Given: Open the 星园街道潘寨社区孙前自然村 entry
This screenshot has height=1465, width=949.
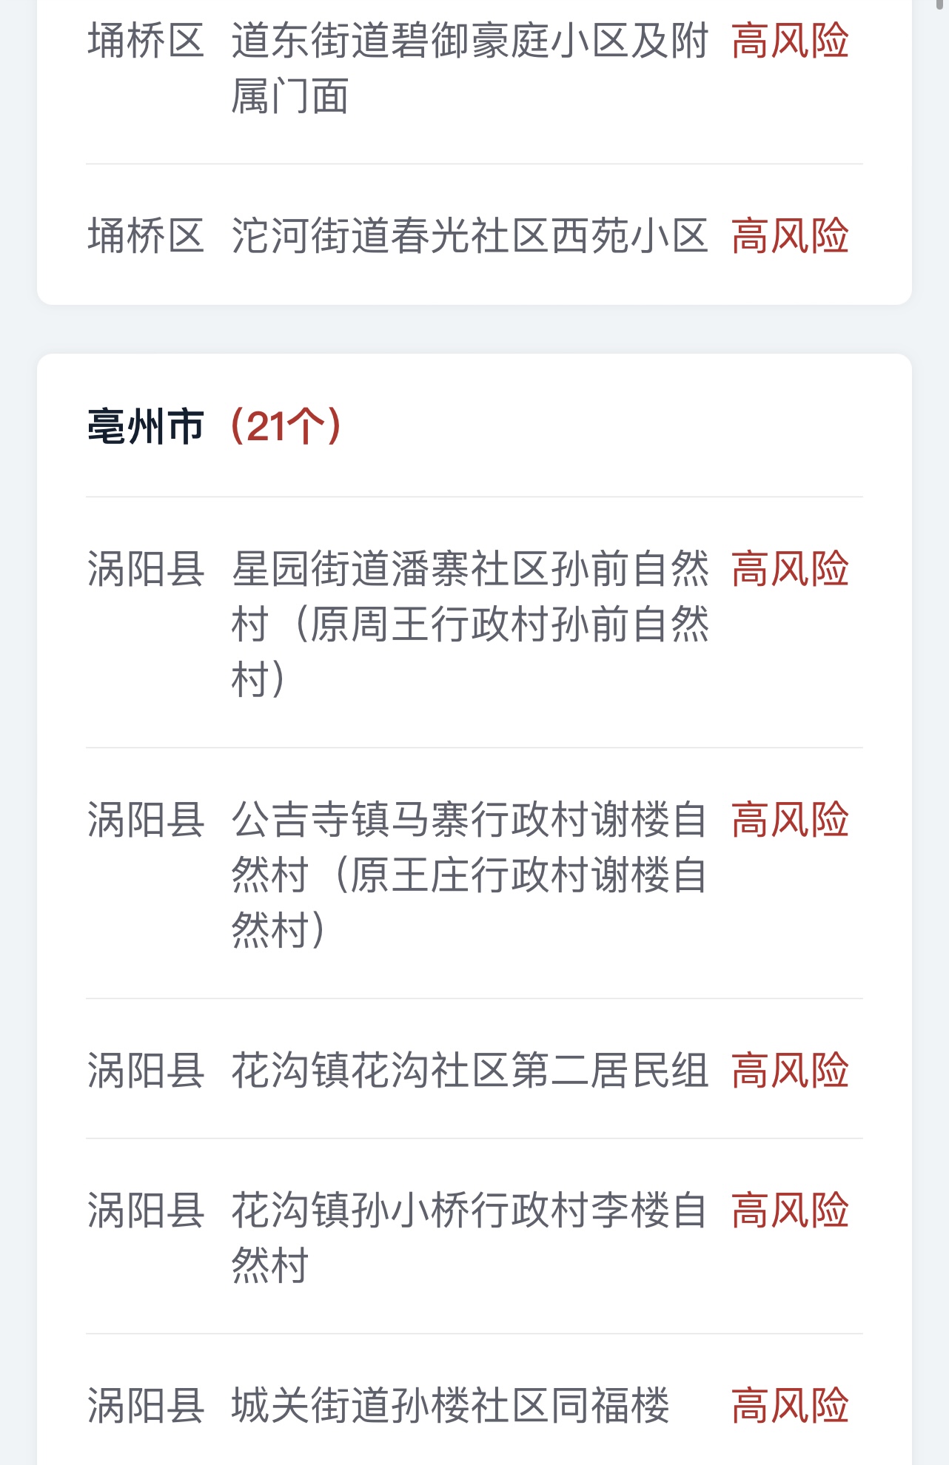Looking at the screenshot, I should pos(470,624).
